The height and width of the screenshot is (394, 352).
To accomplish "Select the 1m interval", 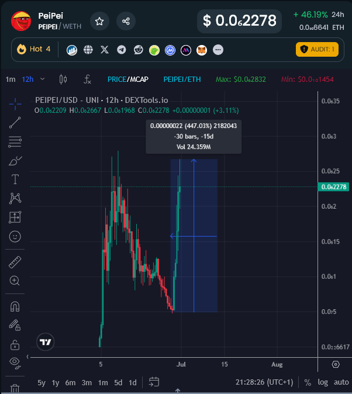I will tap(11, 80).
